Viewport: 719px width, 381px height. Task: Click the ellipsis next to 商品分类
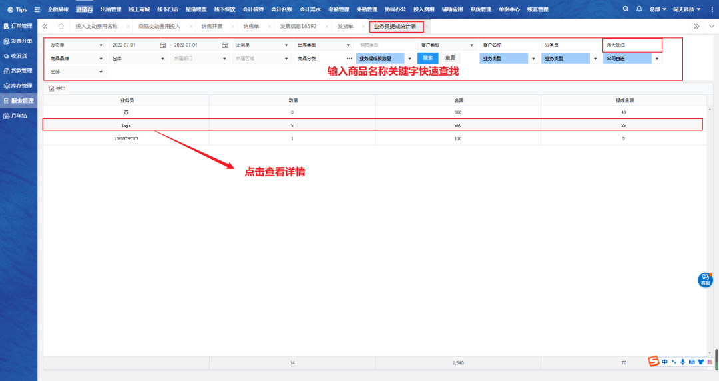349,59
